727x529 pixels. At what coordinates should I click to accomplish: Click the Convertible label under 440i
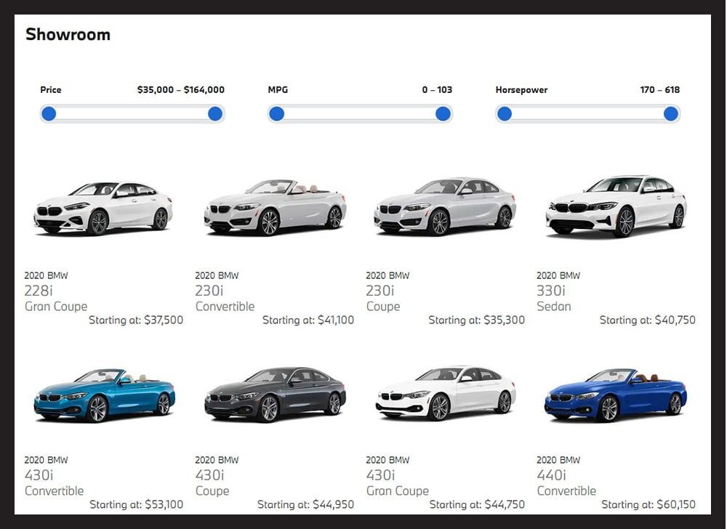[566, 490]
